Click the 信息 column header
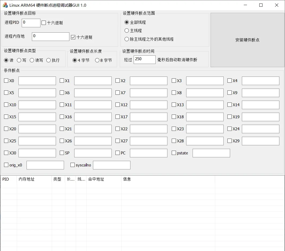This screenshot has height=251, width=285. pyautogui.click(x=168, y=179)
